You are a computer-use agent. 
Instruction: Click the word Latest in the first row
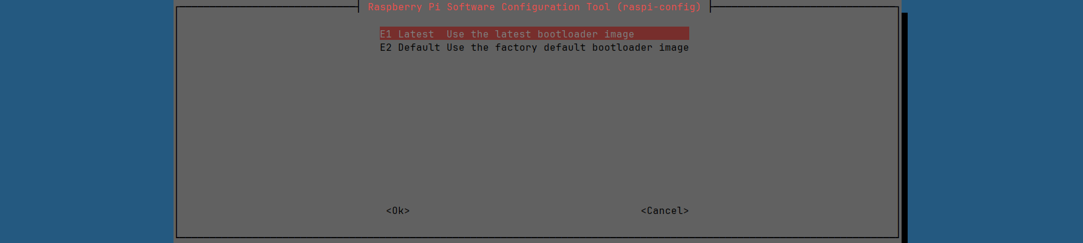416,34
